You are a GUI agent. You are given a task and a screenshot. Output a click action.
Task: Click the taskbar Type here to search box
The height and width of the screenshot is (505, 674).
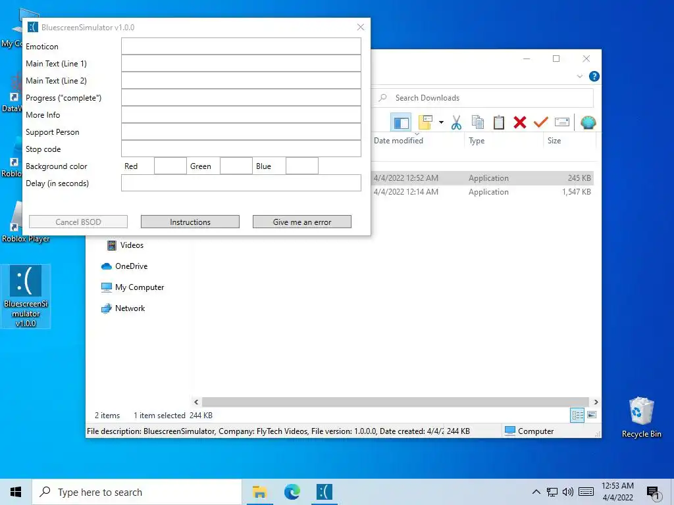137,492
